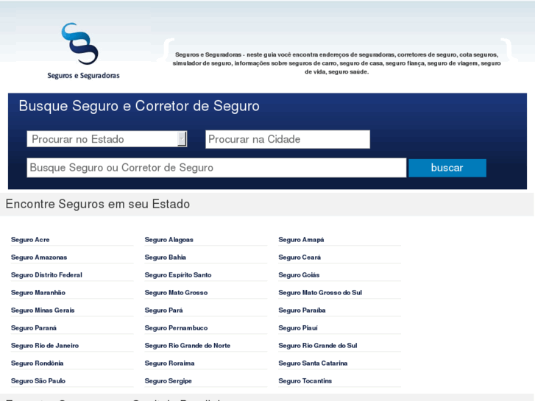
Task: Follow the Seguro Pernambuco link
Action: pyautogui.click(x=176, y=328)
